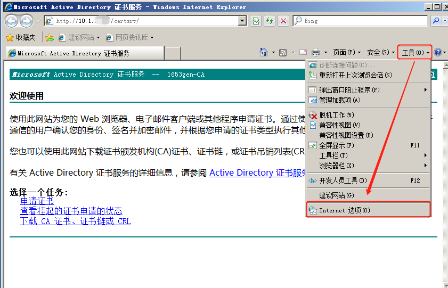Click the 查看挂起的证书申请的状态 link

(71, 211)
